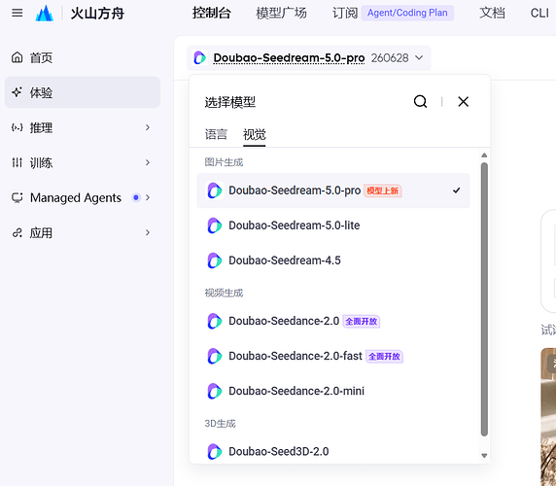Viewport: 556px width, 486px height.
Task: Click the Doubao-Seedream-4.5 row icon
Action: 215,260
